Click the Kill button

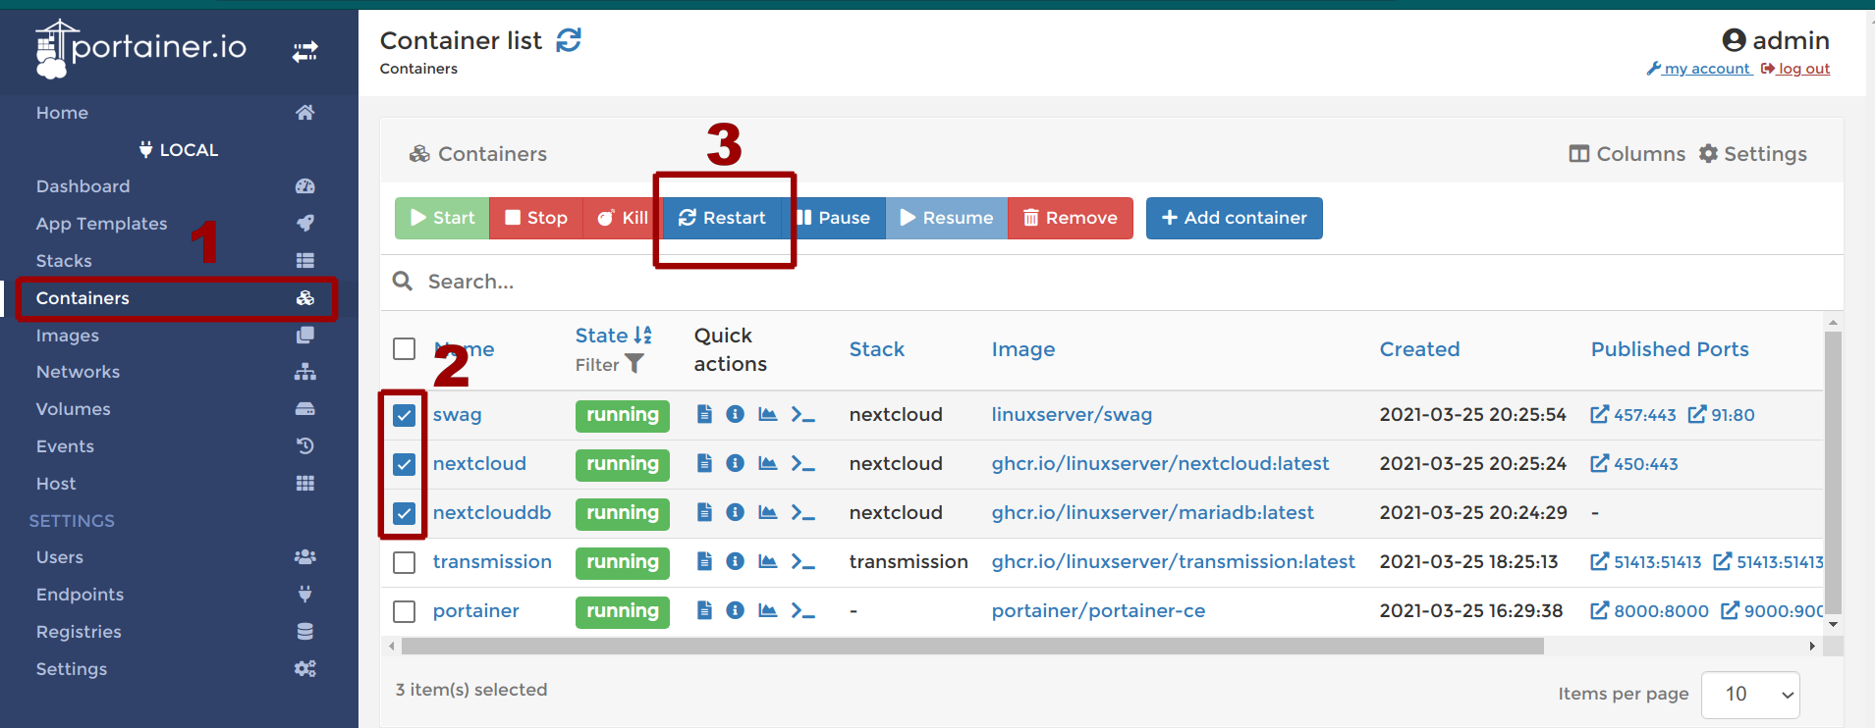tap(624, 218)
